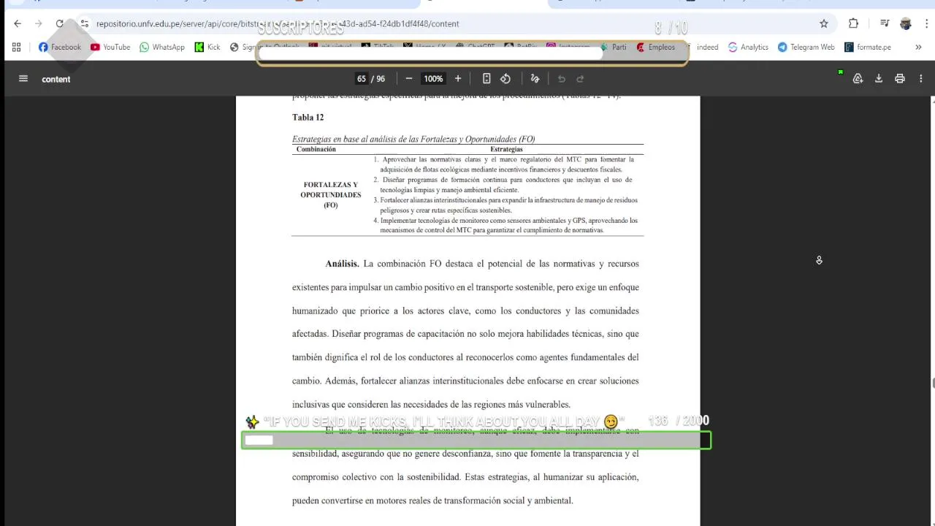Toggle fit to page in PDF toolbar
Screen dimensions: 935x526
coord(486,79)
